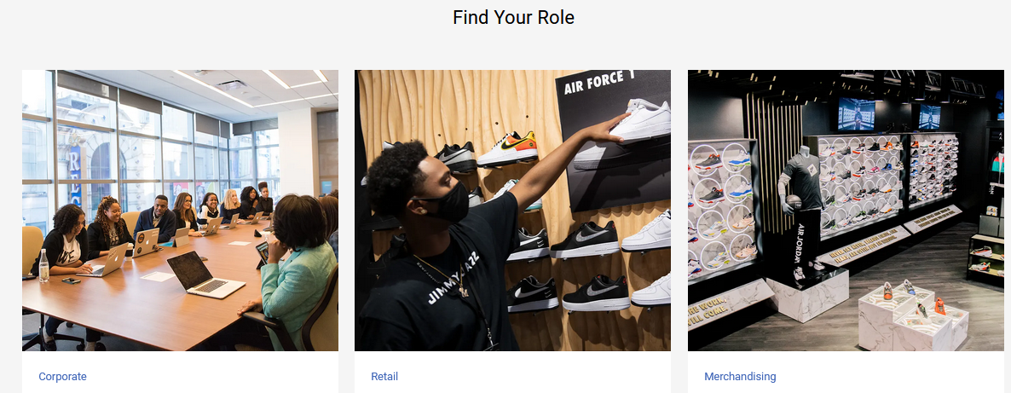This screenshot has width=1011, height=393.
Task: Select the Corporate conference room photo
Action: (x=180, y=211)
